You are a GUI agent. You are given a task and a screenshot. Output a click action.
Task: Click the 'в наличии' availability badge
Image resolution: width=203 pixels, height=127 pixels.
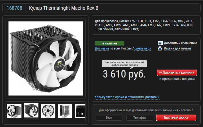point(110,43)
